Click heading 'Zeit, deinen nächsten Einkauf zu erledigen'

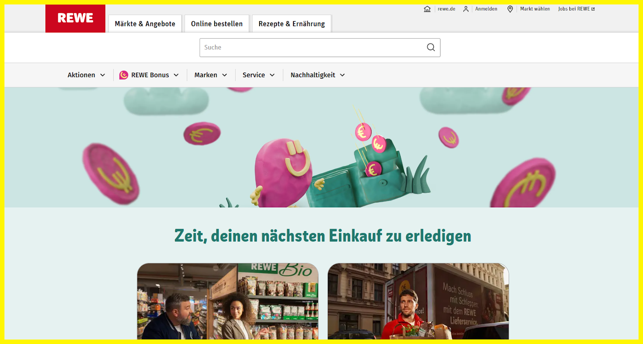click(x=323, y=236)
